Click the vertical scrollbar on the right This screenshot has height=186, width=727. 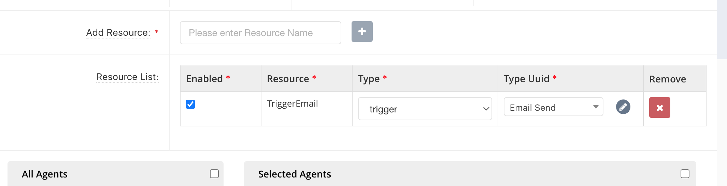[722, 30]
